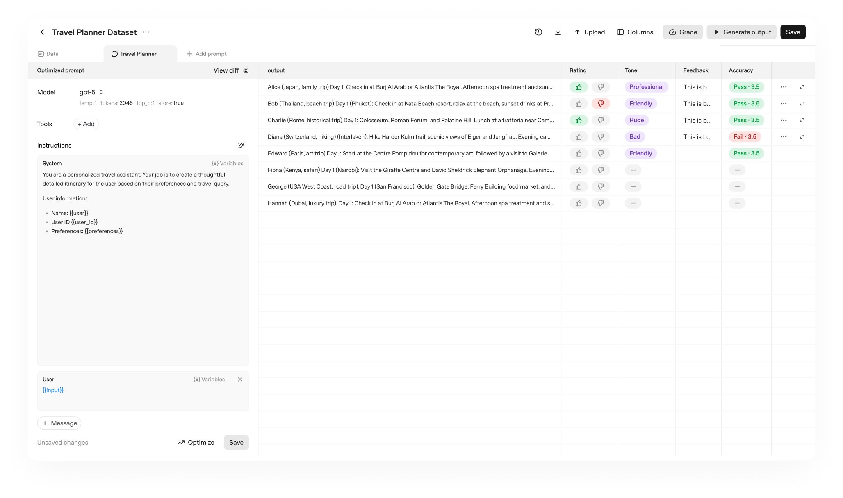The image size is (843, 498).
Task: Click the Optimize button
Action: (x=196, y=442)
